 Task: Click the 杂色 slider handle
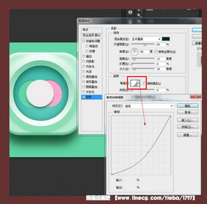tap(132, 90)
